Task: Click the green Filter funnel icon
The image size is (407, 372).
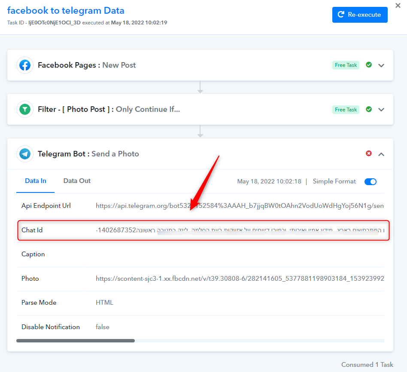Action: [25, 109]
